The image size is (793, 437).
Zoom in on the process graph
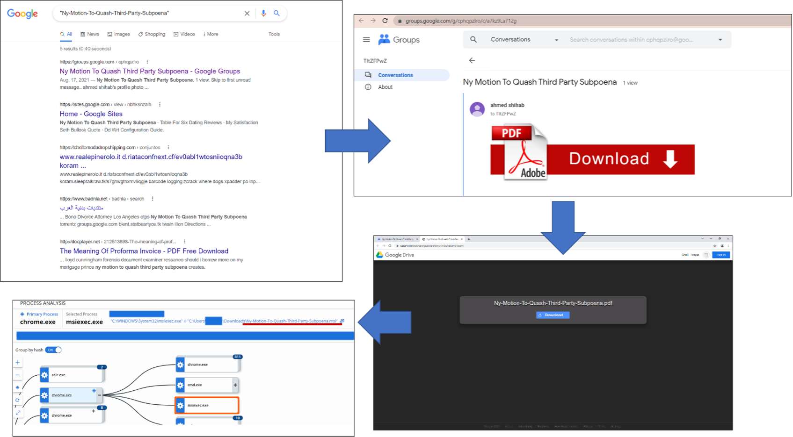tap(18, 362)
